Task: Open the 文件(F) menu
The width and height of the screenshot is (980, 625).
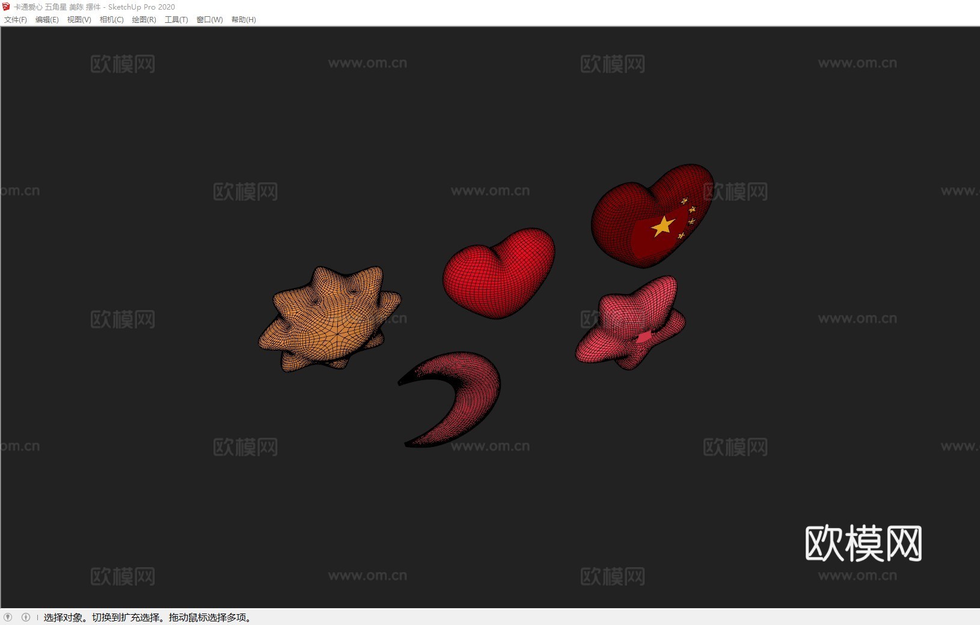Action: [x=16, y=20]
